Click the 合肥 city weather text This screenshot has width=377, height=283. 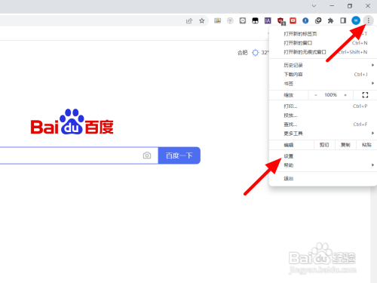click(x=243, y=53)
